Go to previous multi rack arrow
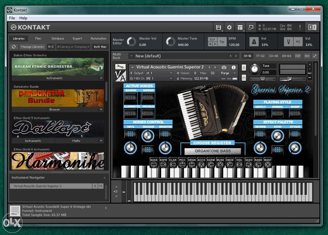 click(x=230, y=56)
